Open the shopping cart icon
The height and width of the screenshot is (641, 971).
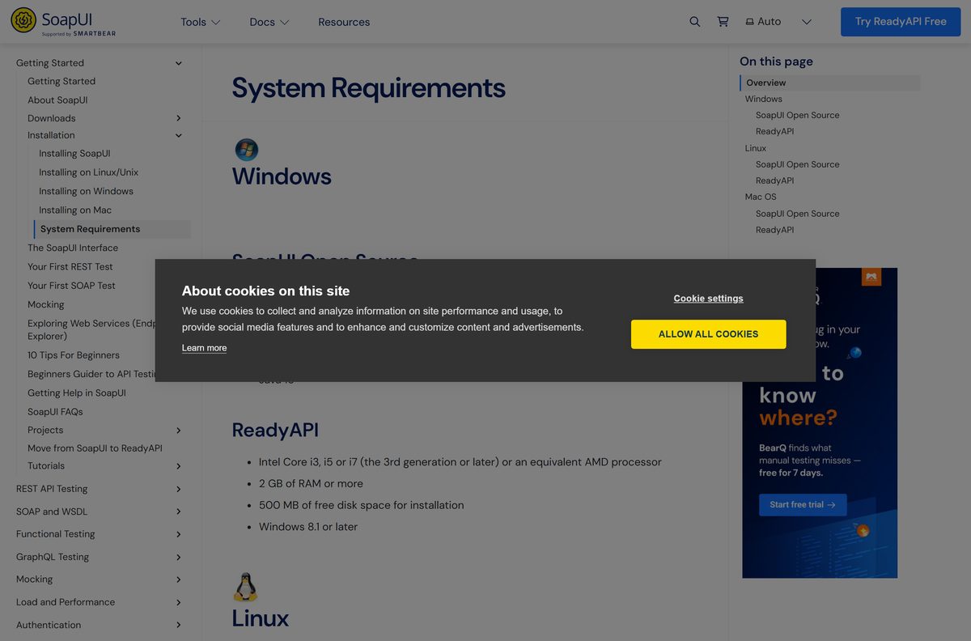[723, 22]
